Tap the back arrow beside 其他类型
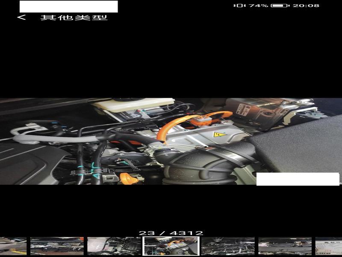 (21, 18)
